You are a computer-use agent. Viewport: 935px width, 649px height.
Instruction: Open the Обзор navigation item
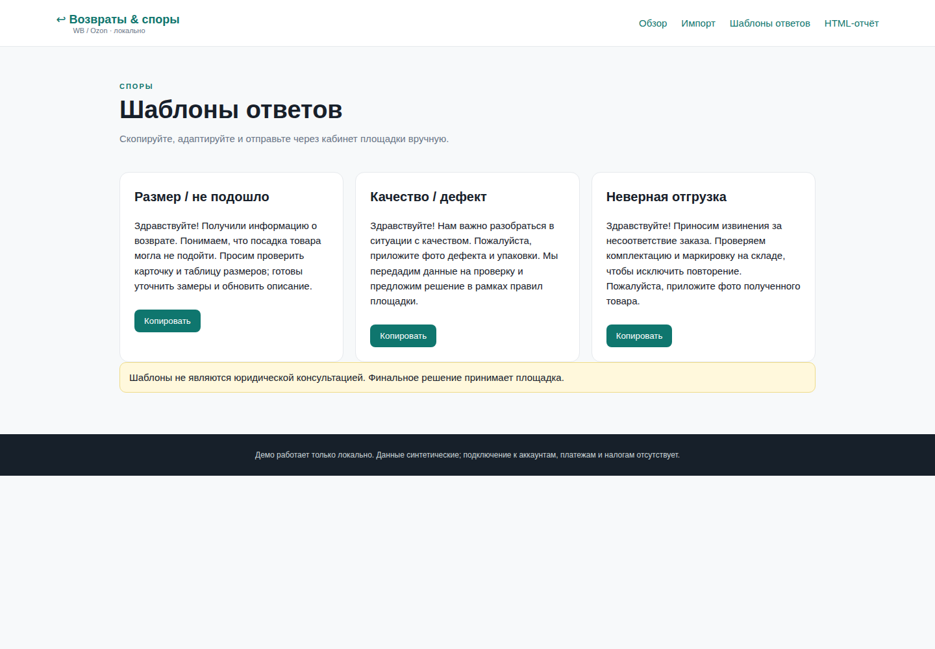pyautogui.click(x=653, y=23)
